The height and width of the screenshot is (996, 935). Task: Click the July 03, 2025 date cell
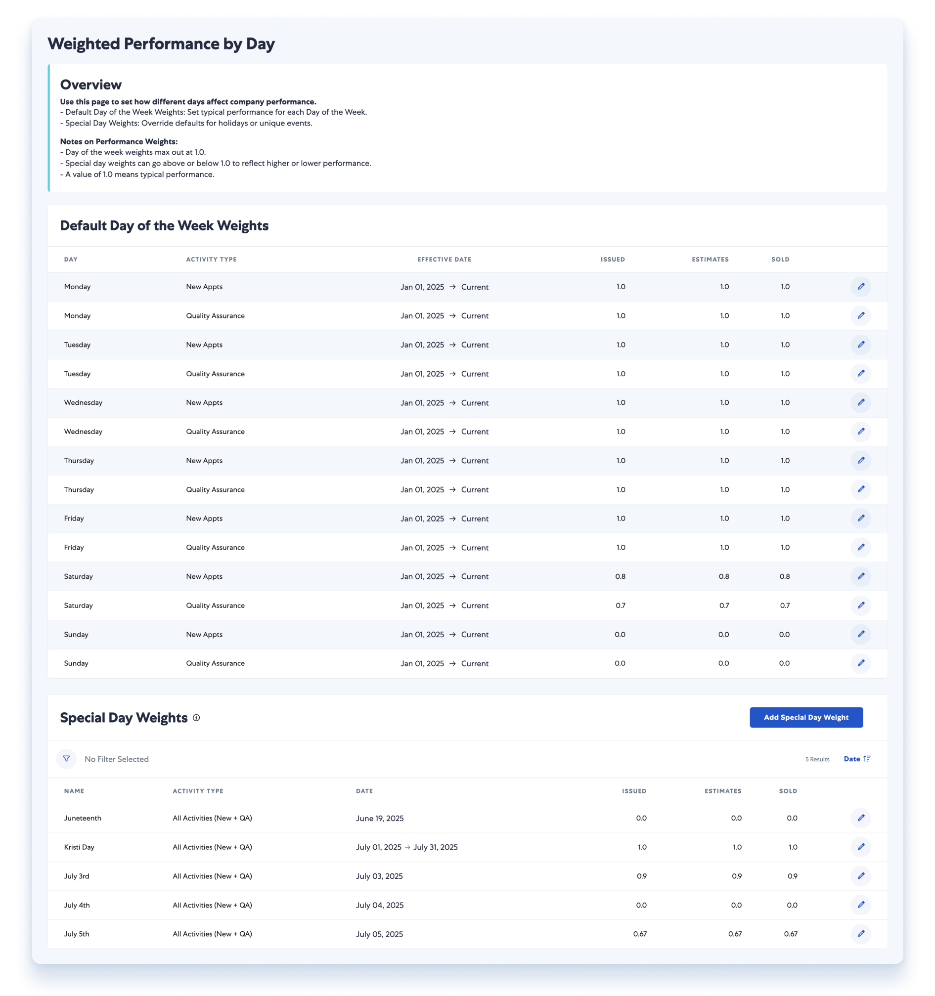click(379, 876)
